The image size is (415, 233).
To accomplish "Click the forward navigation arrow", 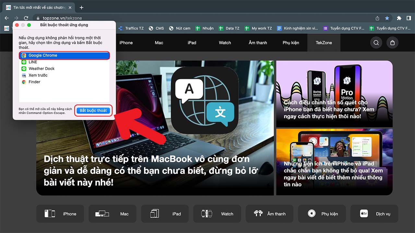I will coord(16,18).
